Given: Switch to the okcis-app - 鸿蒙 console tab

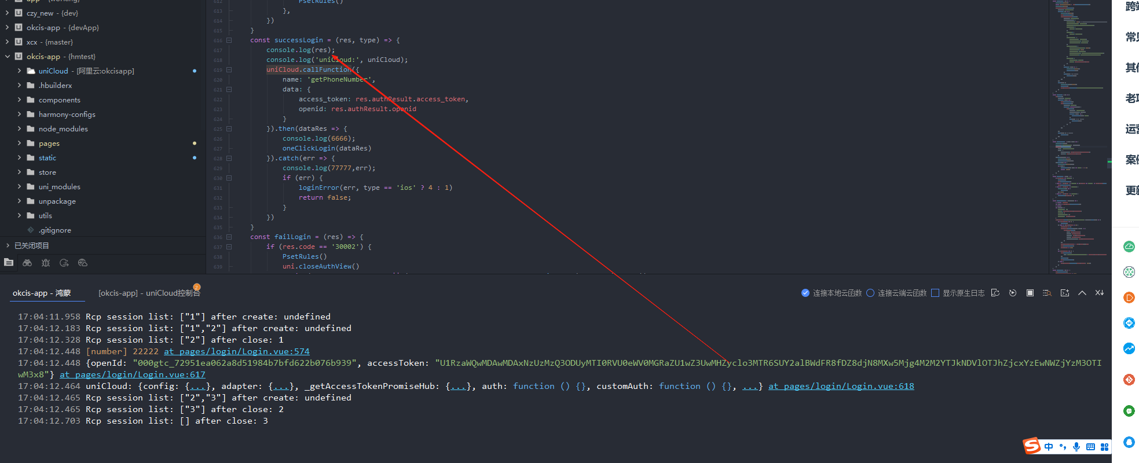Looking at the screenshot, I should coord(42,293).
